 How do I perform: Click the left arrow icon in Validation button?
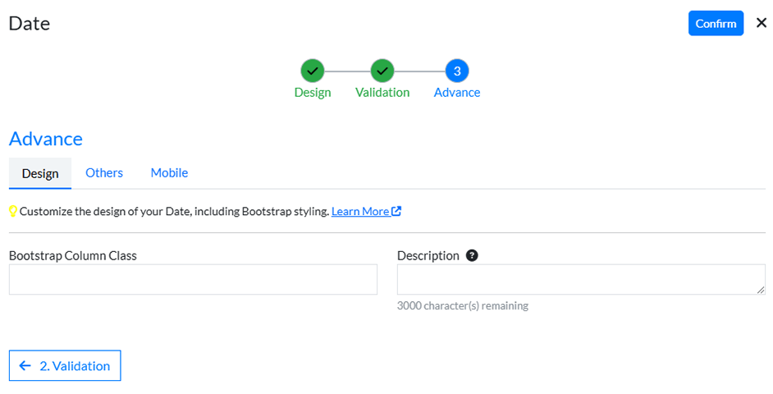pyautogui.click(x=25, y=366)
